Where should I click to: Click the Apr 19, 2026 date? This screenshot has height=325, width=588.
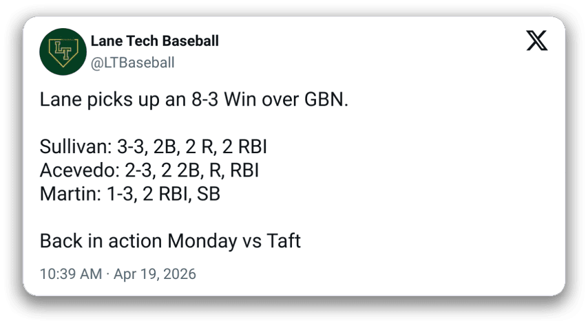(x=154, y=273)
